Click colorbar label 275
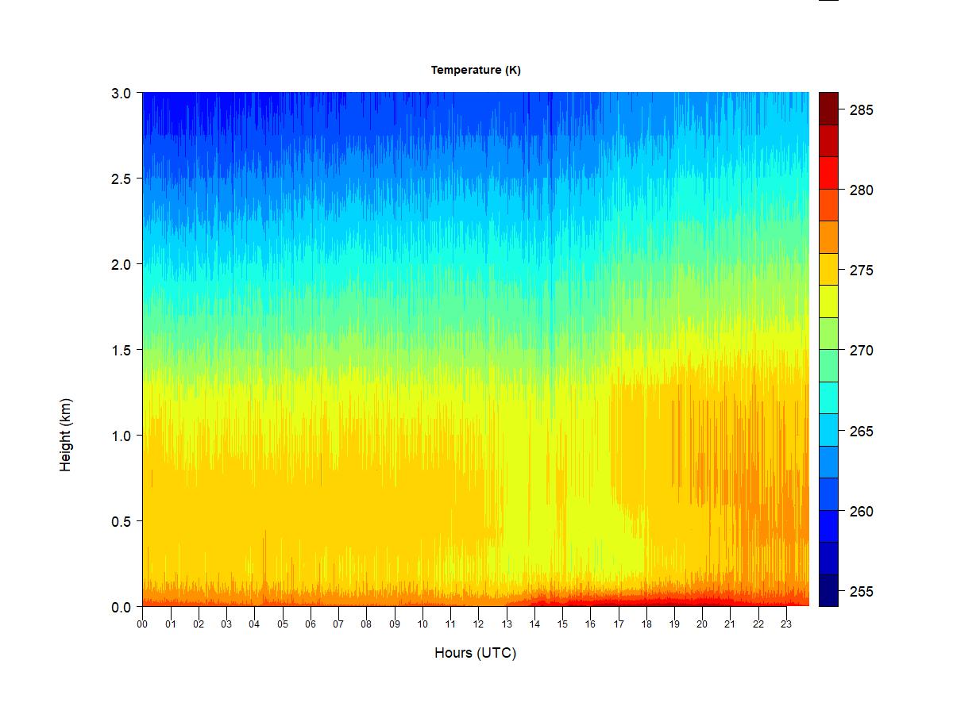The image size is (953, 714). pyautogui.click(x=861, y=271)
